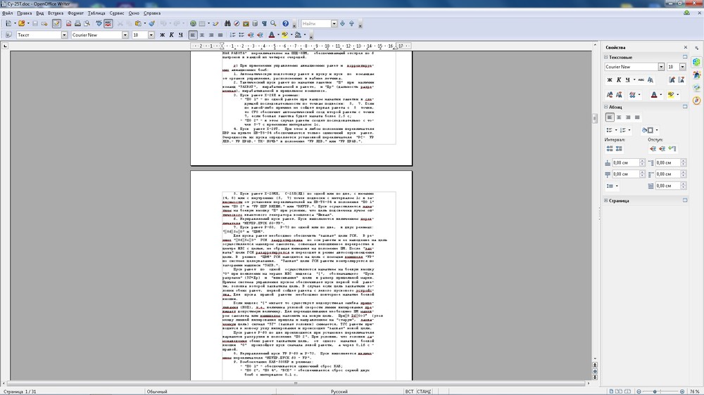Image resolution: width=704 pixels, height=395 pixels.
Task: Insert hyperlink via globe icon
Action: pyautogui.click(x=193, y=23)
